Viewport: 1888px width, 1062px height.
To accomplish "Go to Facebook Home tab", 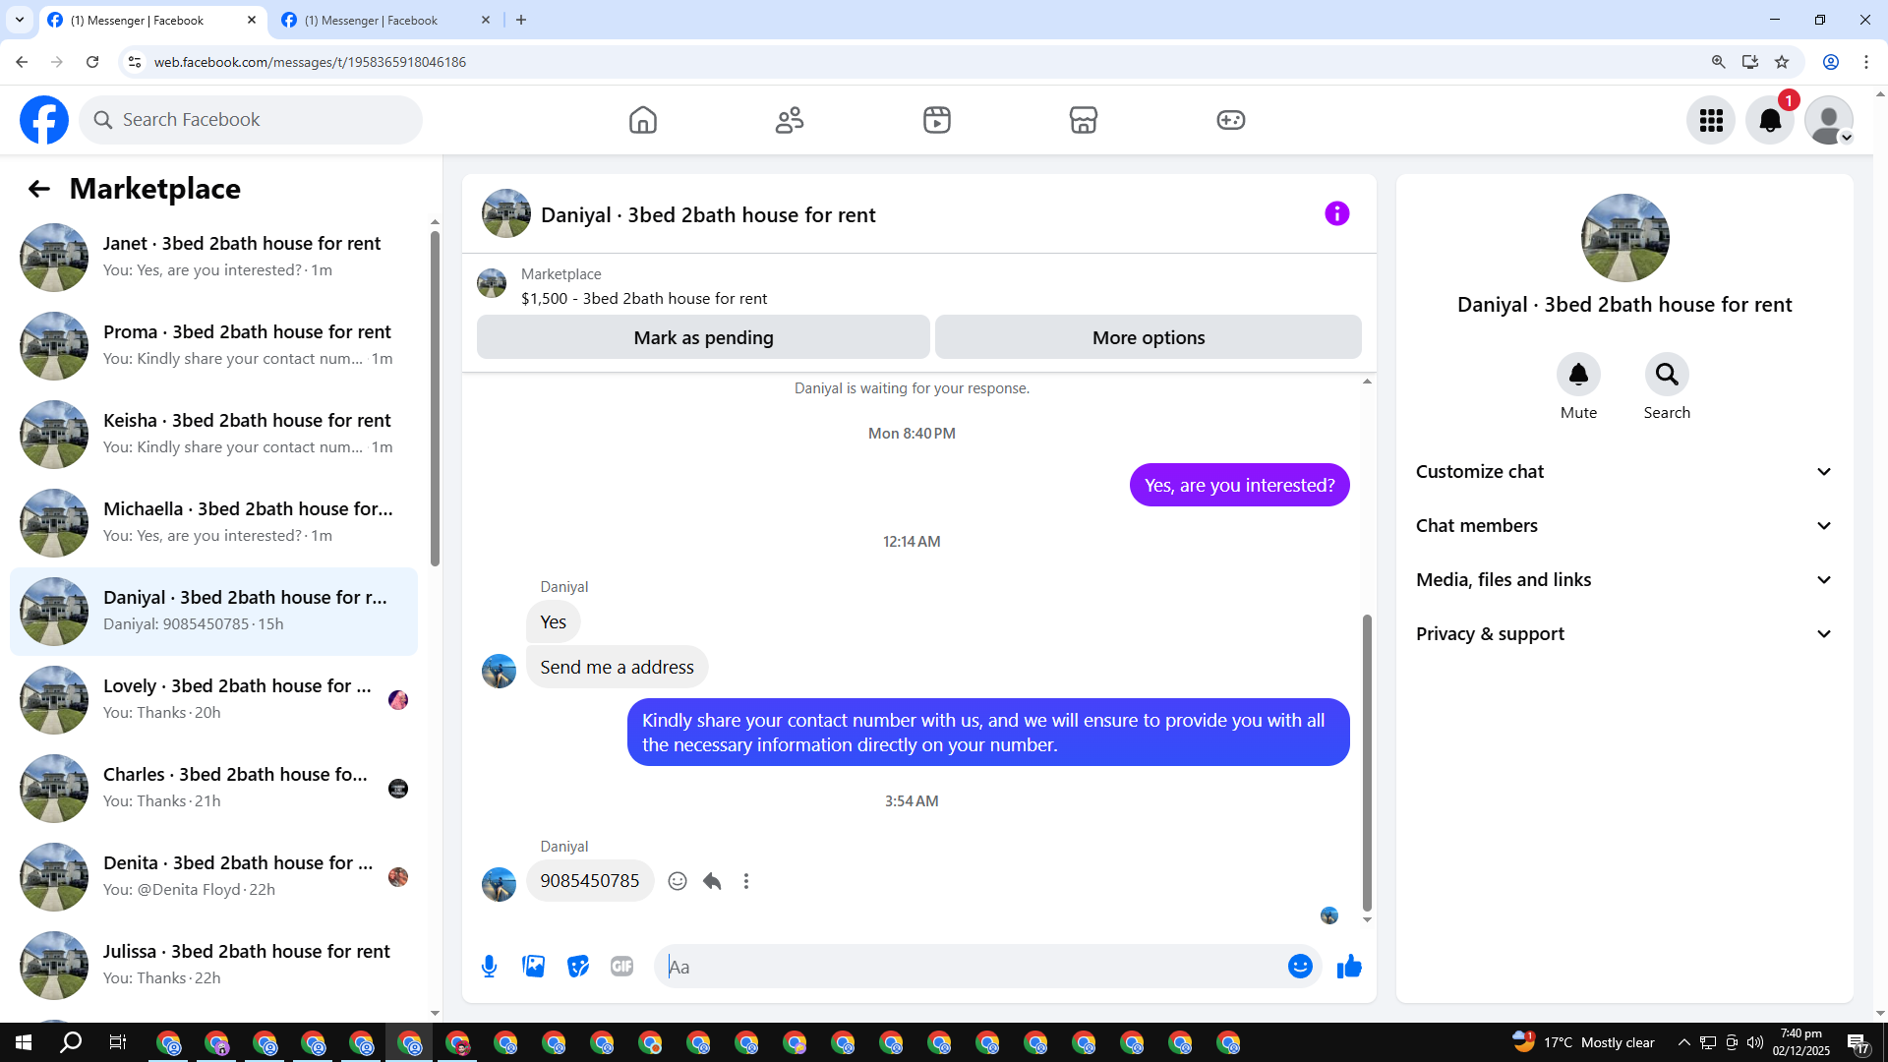I will [642, 120].
